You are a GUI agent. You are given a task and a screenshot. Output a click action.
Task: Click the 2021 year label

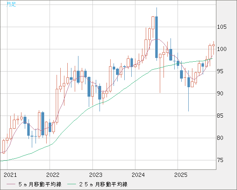10,175
